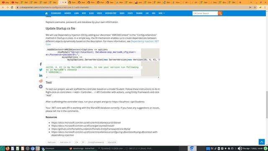Switch to OBS taskbar window
Image resolution: width=268 pixels, height=151 pixels.
pos(139,148)
